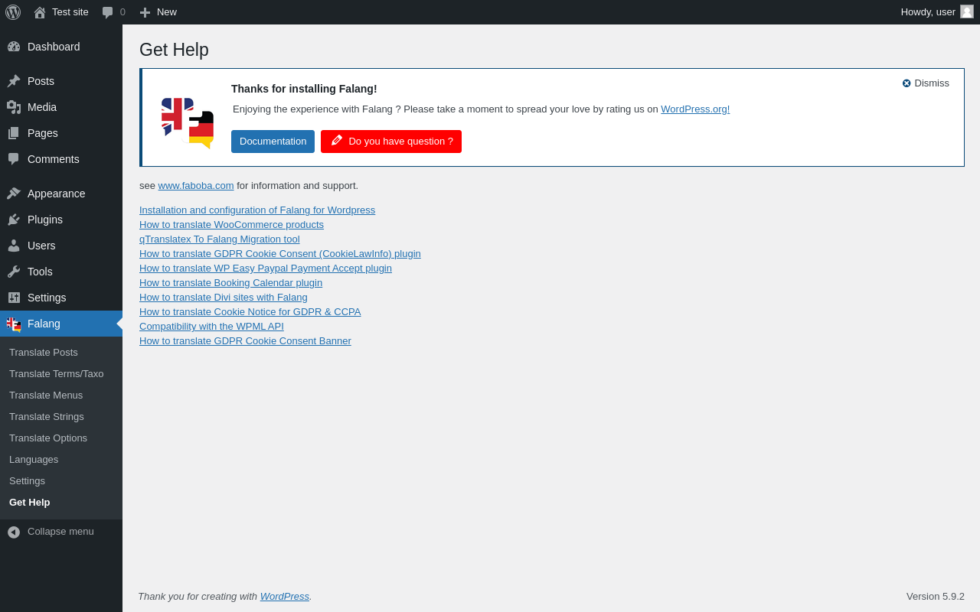
Task: Click the pencil icon on question button
Action: [337, 141]
